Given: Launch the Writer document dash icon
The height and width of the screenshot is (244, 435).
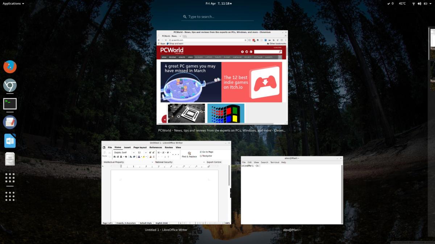Looking at the screenshot, I should click(10, 141).
